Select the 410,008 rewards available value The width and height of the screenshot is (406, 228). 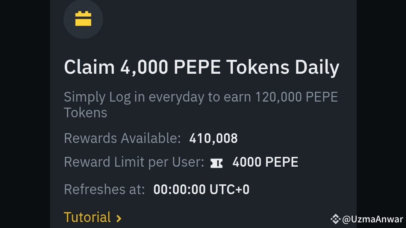(x=214, y=138)
